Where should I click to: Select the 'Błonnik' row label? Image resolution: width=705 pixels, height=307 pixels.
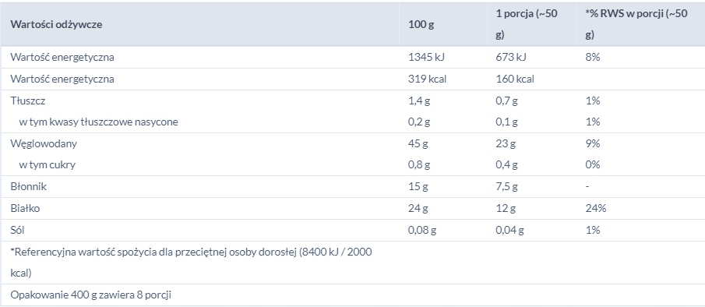pyautogui.click(x=28, y=186)
